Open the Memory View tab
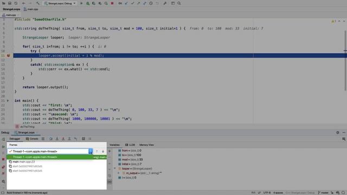 (x=146, y=145)
